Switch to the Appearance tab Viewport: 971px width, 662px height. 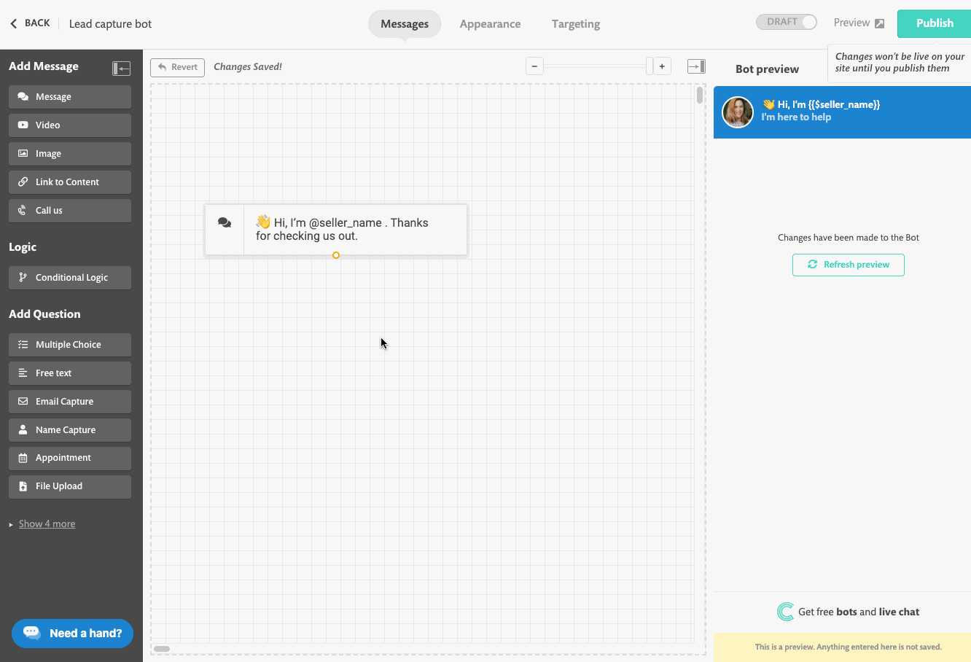pyautogui.click(x=490, y=23)
